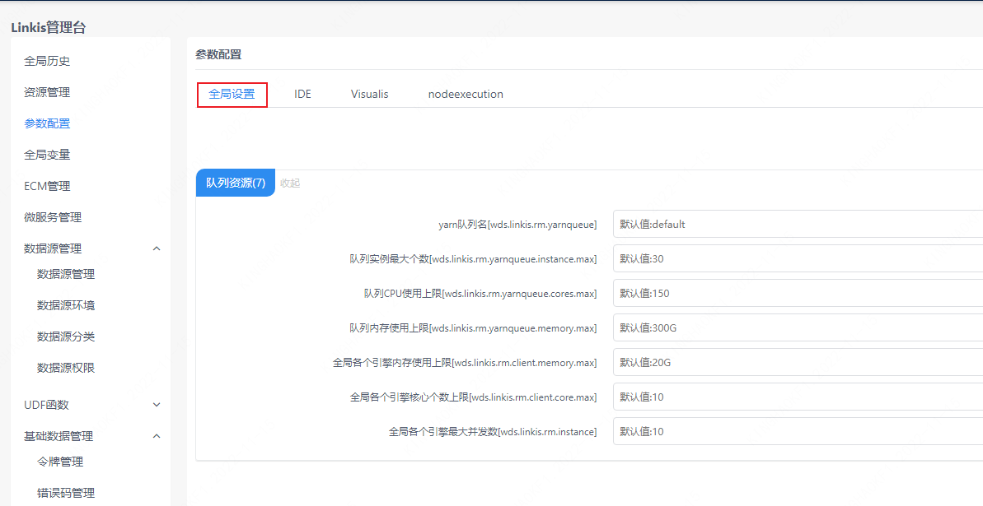Collapse the 数据源管理 sidebar group chevron

[157, 248]
